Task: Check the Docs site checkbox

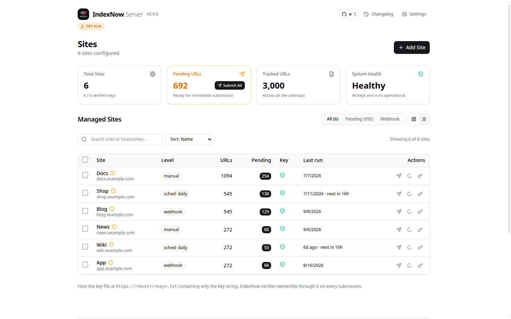Action: (85, 175)
